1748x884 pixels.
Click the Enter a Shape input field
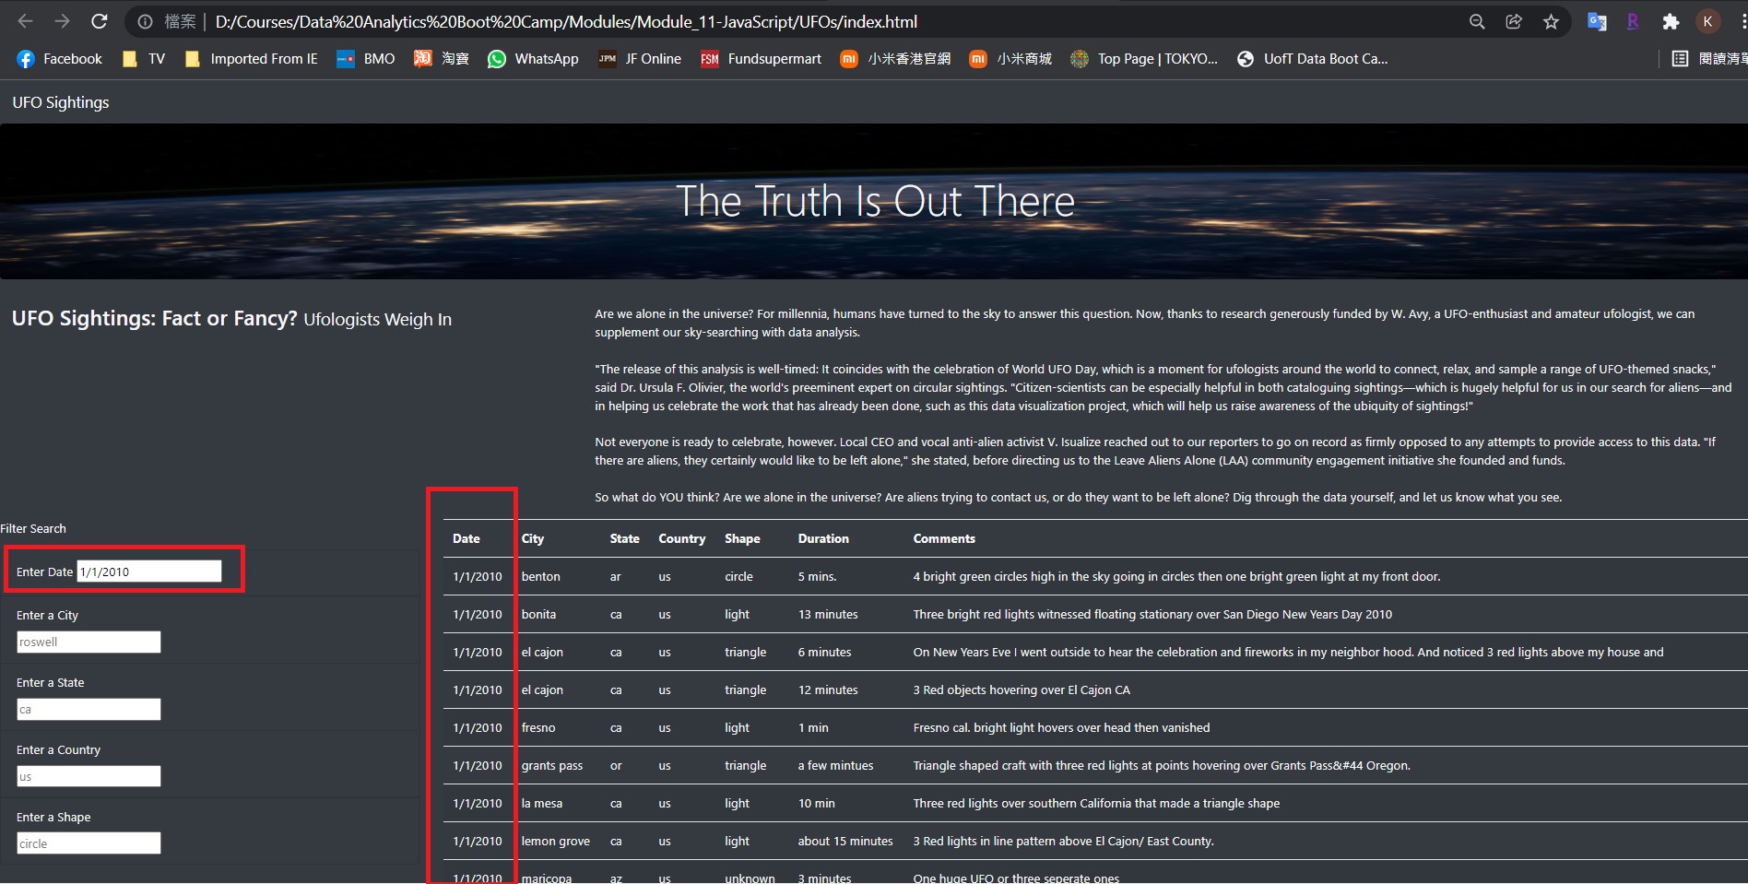tap(89, 843)
